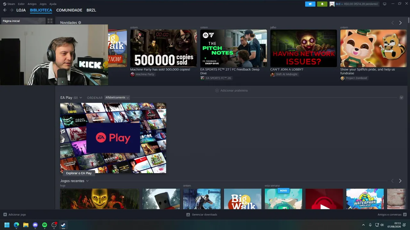Open collections grid view icon
The image size is (410, 230).
coord(50,21)
